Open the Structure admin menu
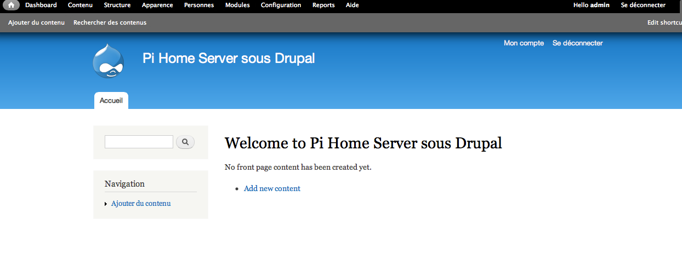The height and width of the screenshot is (271, 682). 117,5
